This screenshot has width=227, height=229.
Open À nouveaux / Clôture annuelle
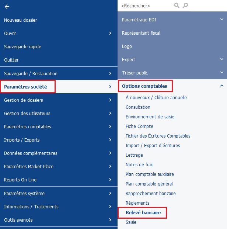point(156,98)
